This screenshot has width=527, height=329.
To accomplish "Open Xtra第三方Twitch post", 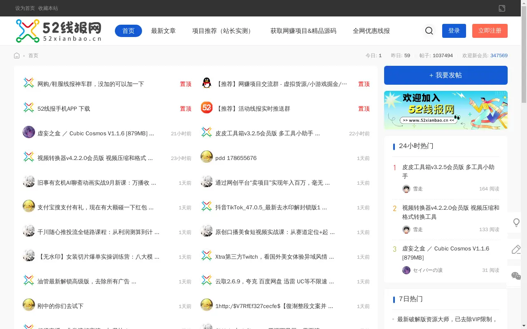I will point(275,257).
